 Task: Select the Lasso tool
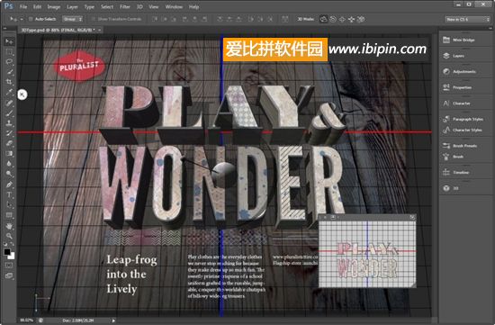point(9,62)
